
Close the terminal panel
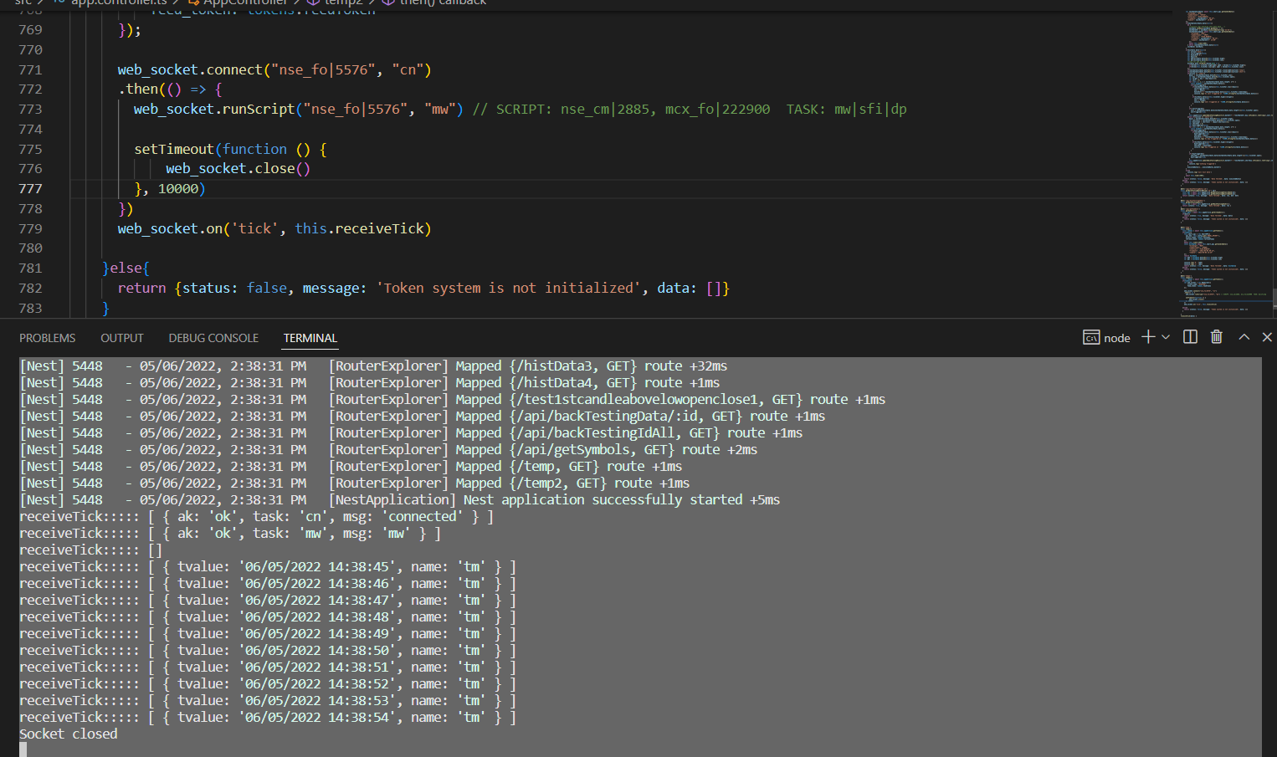pyautogui.click(x=1267, y=337)
